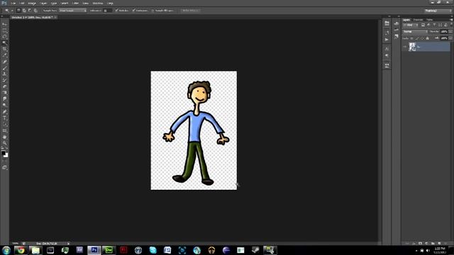Open Google Chrome from the taskbar
Screen dimensions: 454x255
(x=21, y=250)
